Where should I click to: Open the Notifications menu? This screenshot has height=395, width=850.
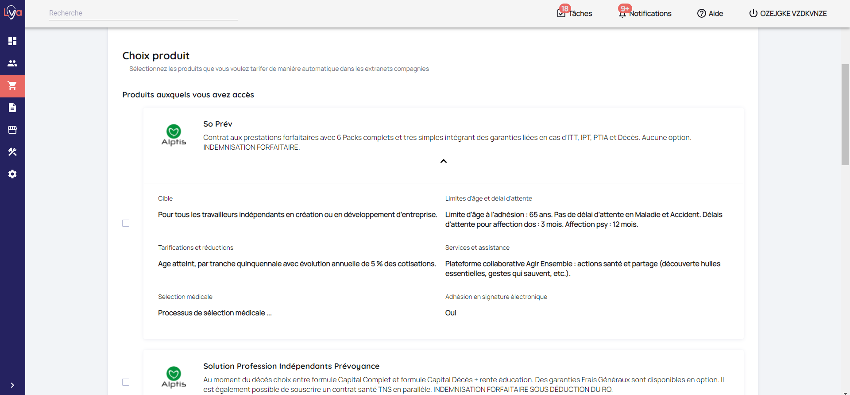pyautogui.click(x=645, y=13)
